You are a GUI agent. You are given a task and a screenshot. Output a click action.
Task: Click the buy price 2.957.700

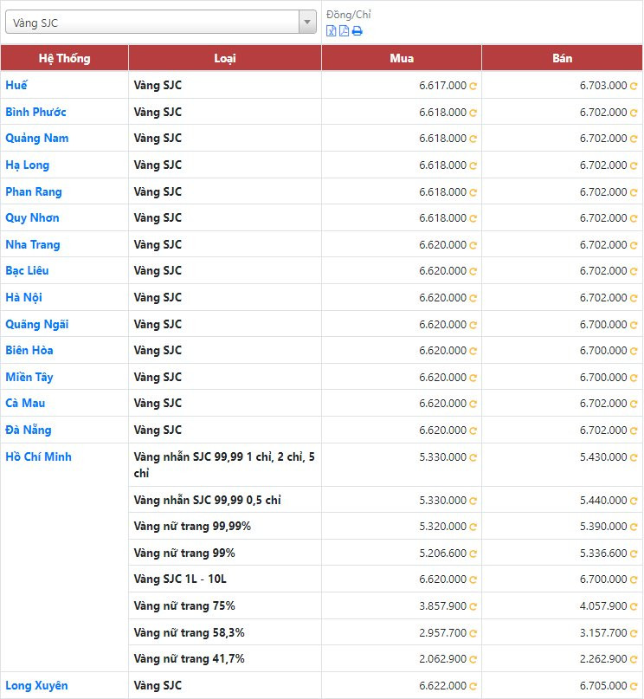tap(442, 633)
